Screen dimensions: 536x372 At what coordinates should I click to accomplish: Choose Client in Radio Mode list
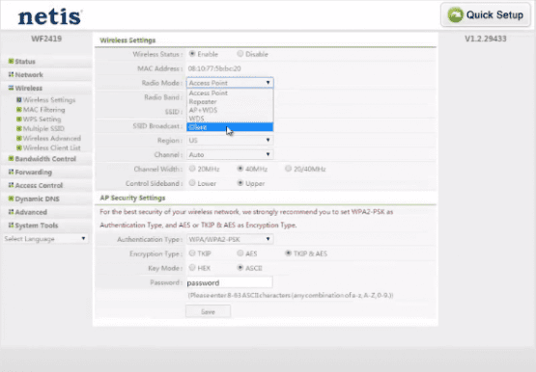click(x=230, y=127)
